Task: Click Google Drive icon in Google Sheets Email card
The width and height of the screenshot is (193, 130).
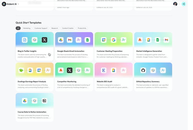Action: click(61, 40)
